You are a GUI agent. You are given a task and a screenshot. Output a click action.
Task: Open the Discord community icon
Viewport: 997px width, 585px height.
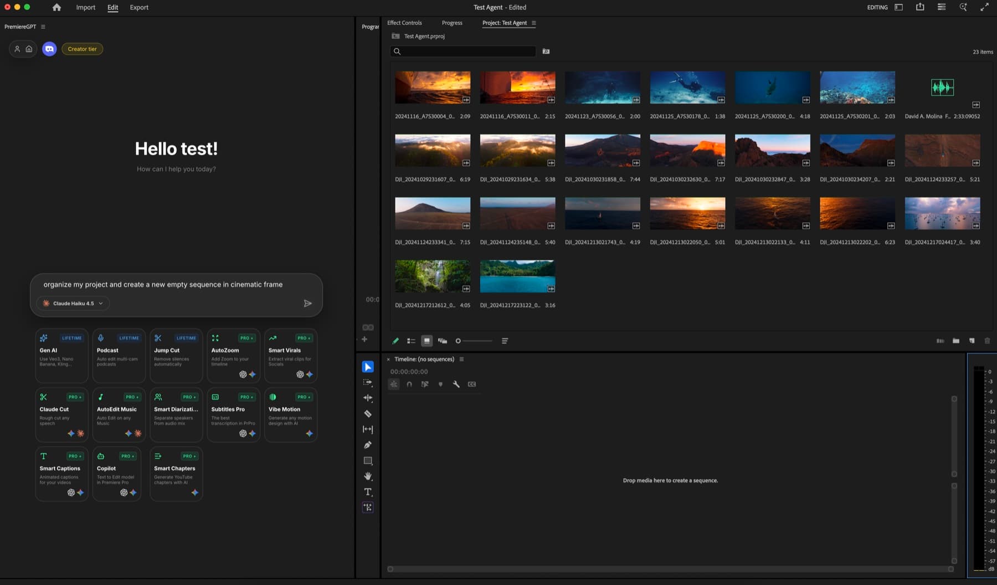pos(49,49)
